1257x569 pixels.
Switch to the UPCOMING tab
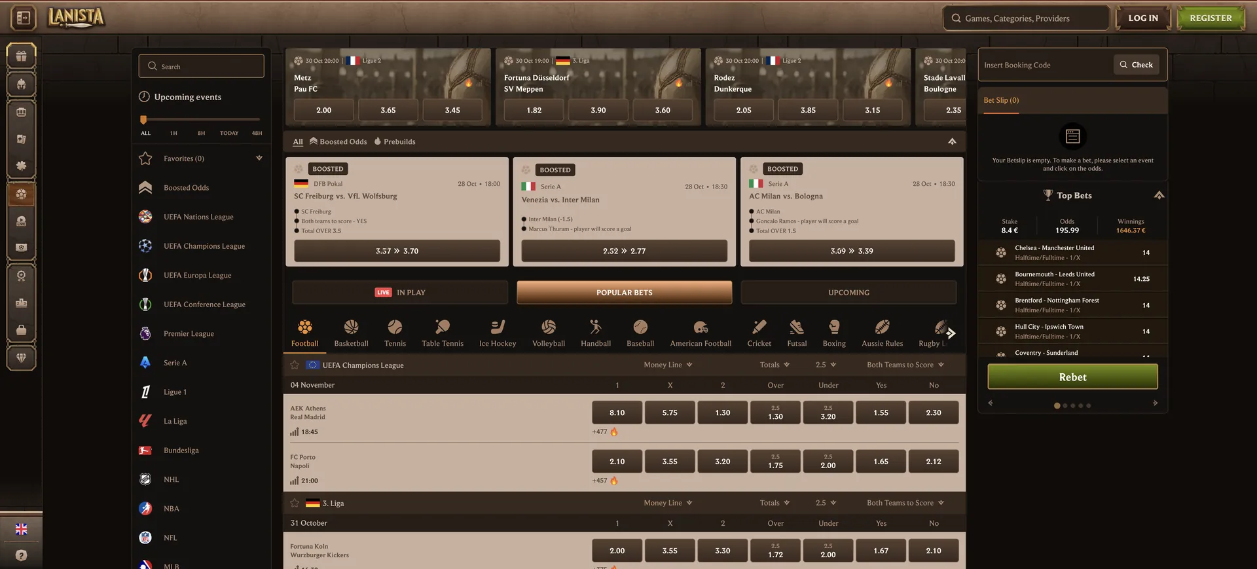tap(848, 293)
